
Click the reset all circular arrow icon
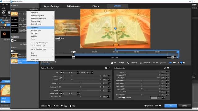[x=128, y=63]
